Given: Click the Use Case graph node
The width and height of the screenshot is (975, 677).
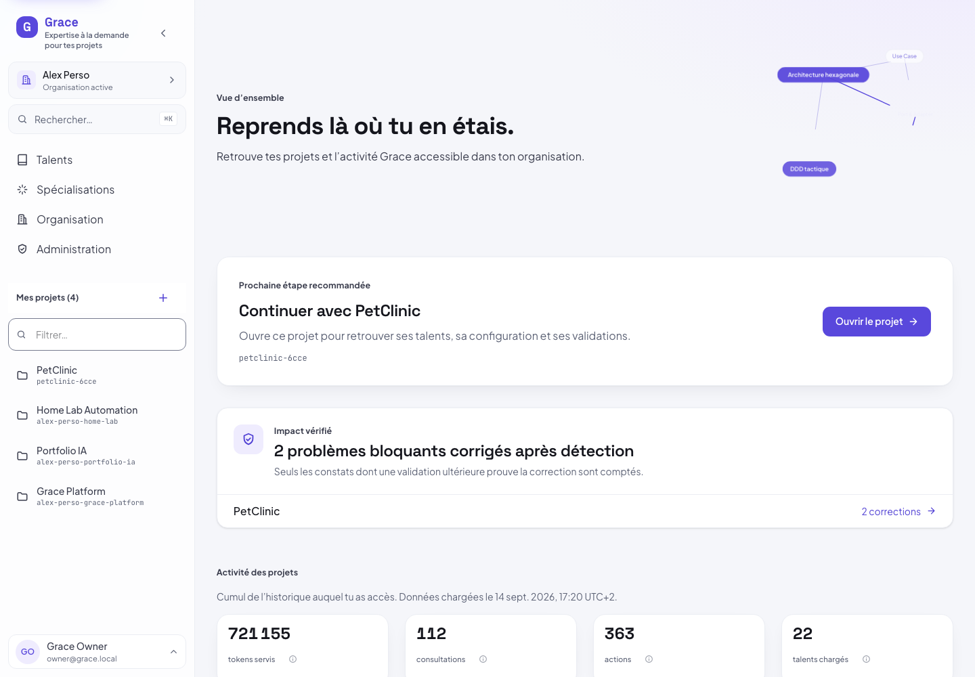Looking at the screenshot, I should [904, 56].
